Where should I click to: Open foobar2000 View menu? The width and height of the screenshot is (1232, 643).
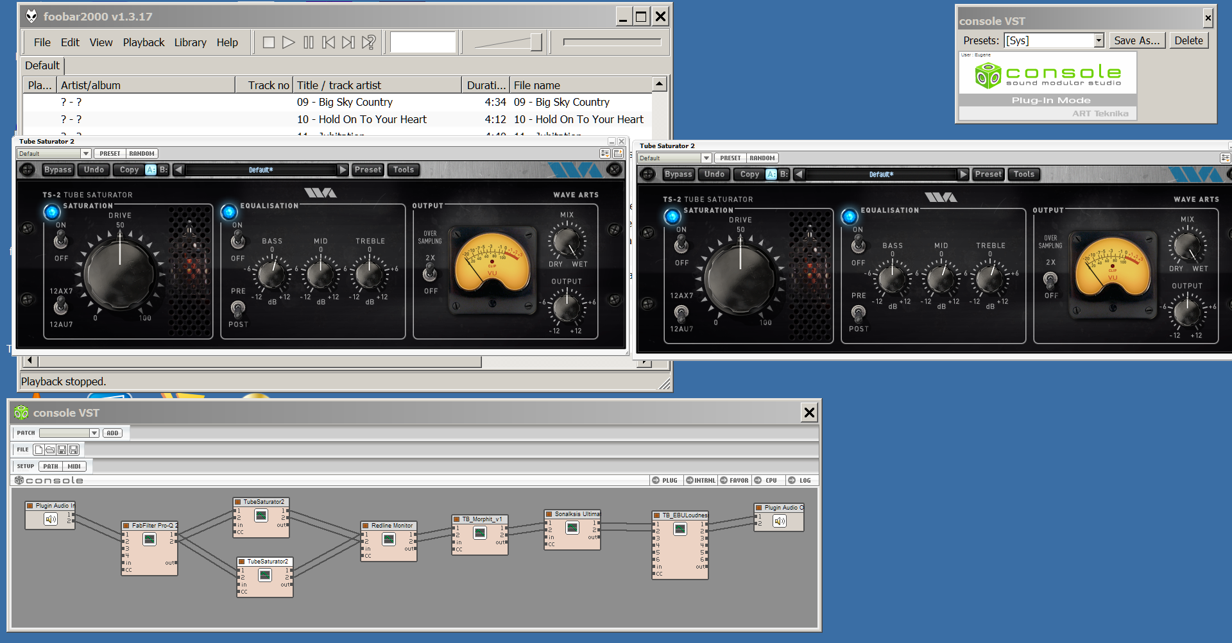[x=101, y=42]
